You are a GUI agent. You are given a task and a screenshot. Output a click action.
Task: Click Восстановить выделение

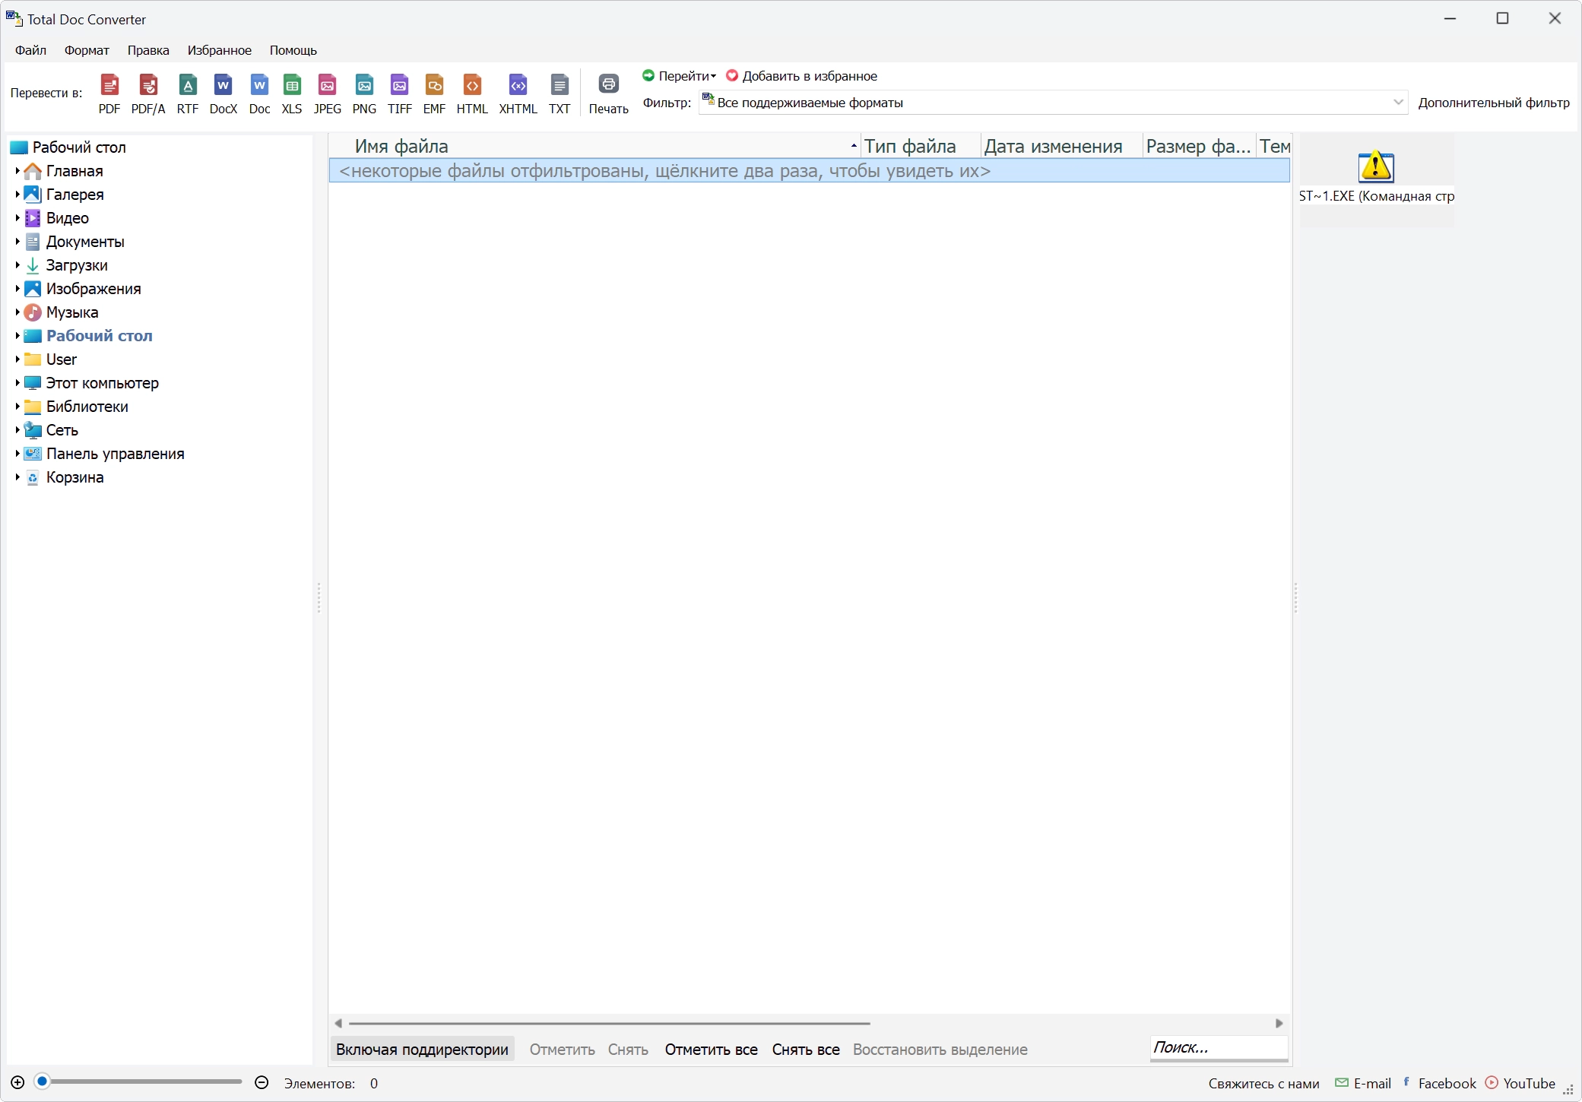(x=940, y=1050)
